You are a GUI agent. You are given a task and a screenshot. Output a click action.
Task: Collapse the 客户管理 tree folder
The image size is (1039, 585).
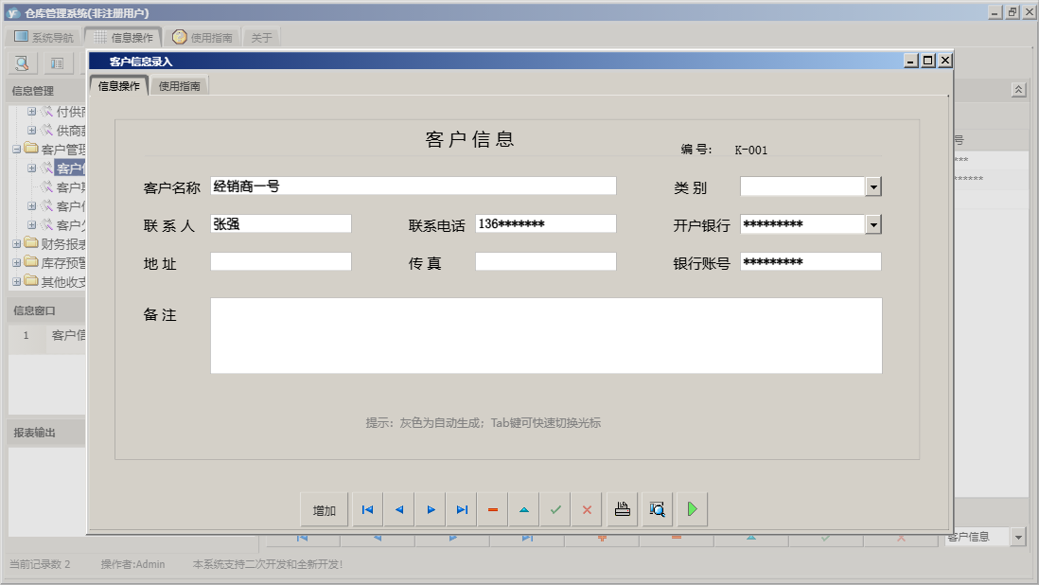pos(16,150)
